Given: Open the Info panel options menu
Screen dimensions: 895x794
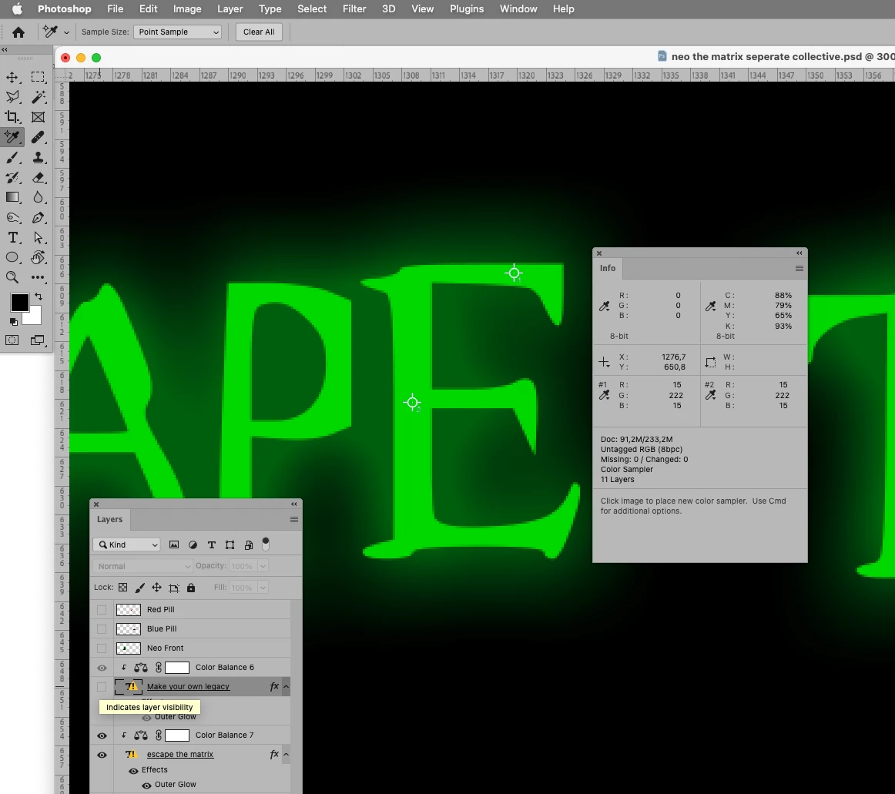Looking at the screenshot, I should pos(799,268).
